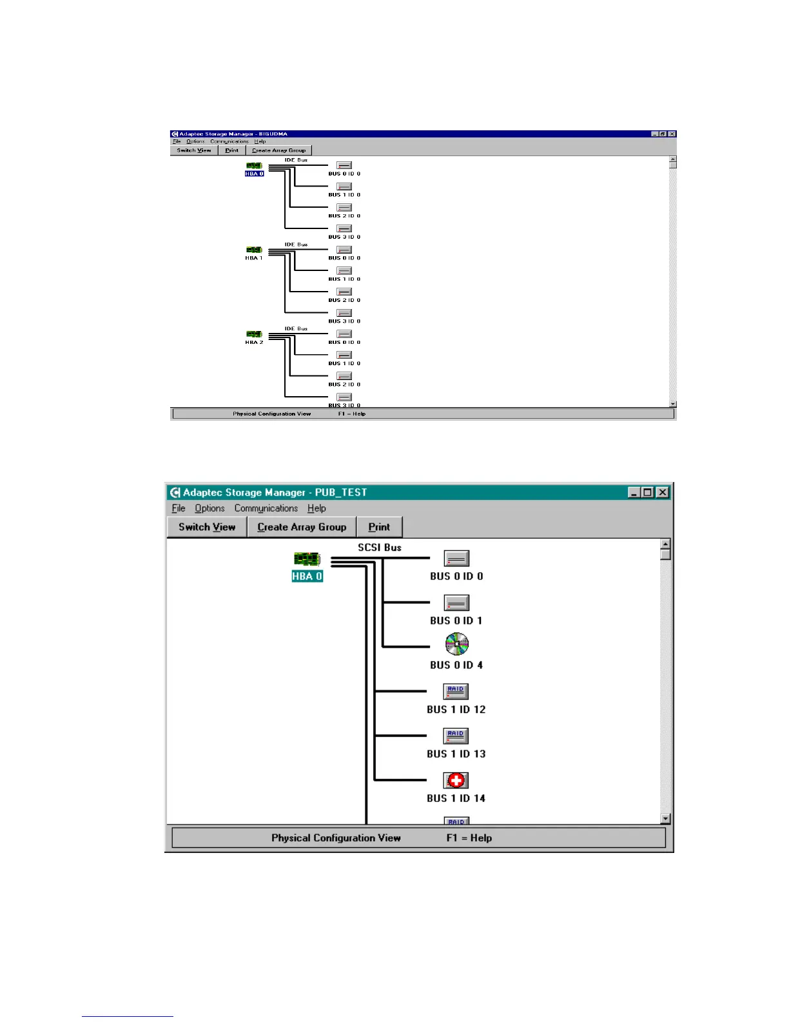Select BUS 2 ID 0 drive under HBA 2, BIGUDMA

click(x=344, y=376)
